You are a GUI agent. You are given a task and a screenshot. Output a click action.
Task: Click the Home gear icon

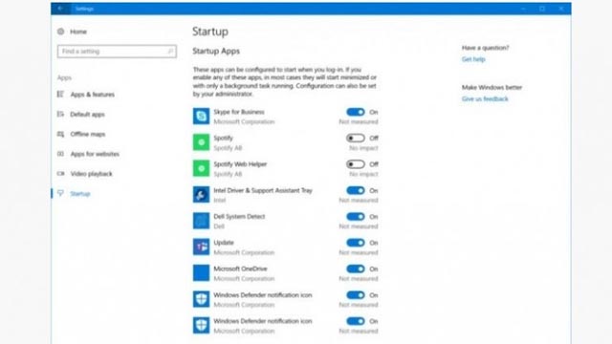[x=60, y=32]
